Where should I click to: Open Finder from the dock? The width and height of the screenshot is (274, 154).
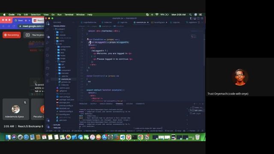[x=8, y=137]
